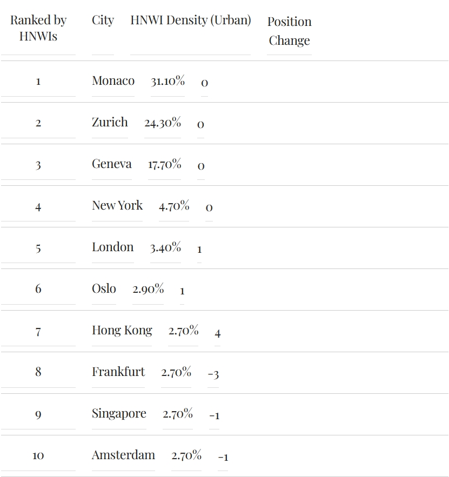
Task: Click the 4.70% density value
Action: click(x=174, y=206)
